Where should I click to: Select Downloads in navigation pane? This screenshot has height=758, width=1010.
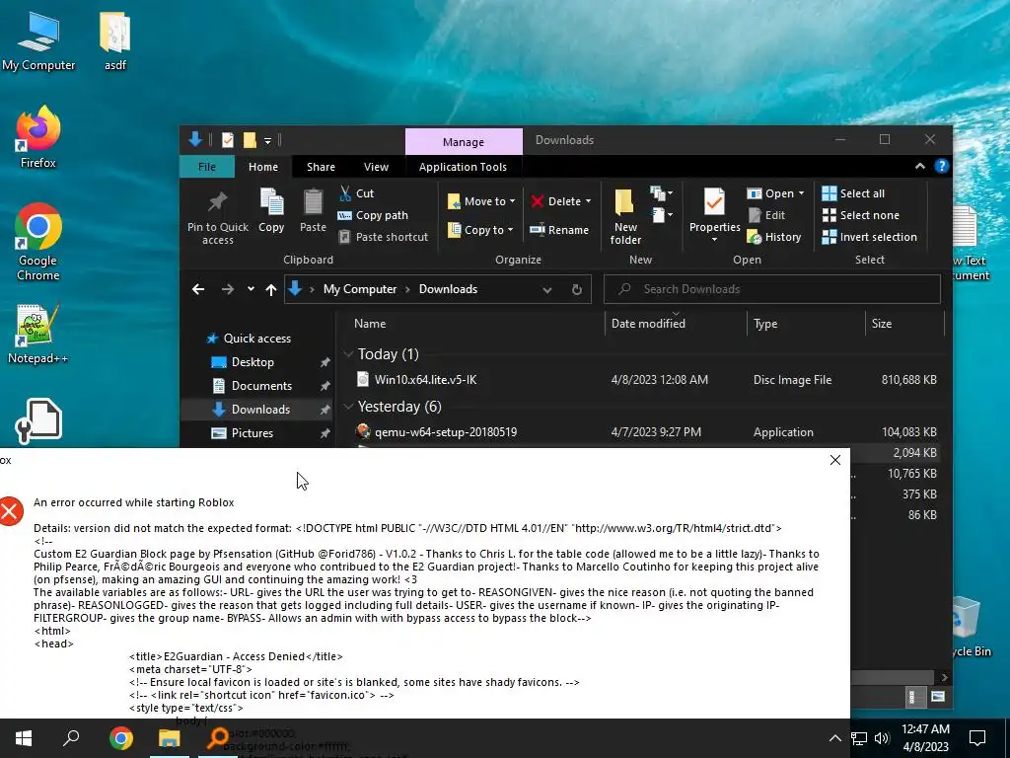pyautogui.click(x=260, y=410)
